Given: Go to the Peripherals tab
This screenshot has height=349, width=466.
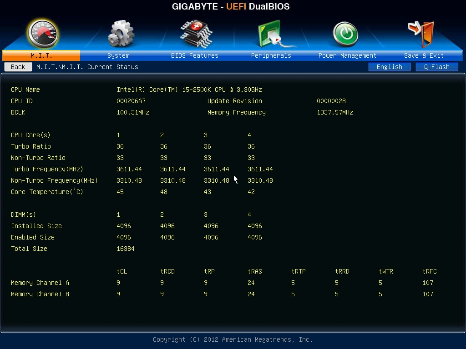Looking at the screenshot, I should [x=271, y=55].
